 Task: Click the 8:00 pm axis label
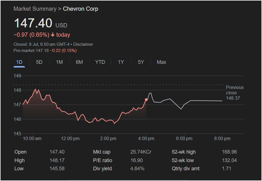pyautogui.click(x=222, y=138)
